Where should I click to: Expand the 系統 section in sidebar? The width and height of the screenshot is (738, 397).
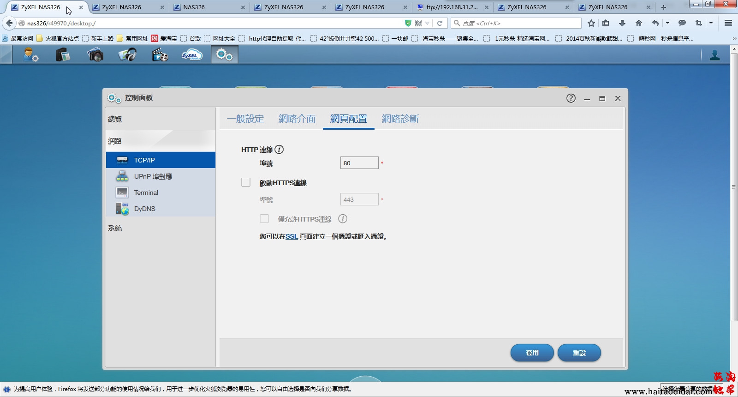tap(115, 228)
